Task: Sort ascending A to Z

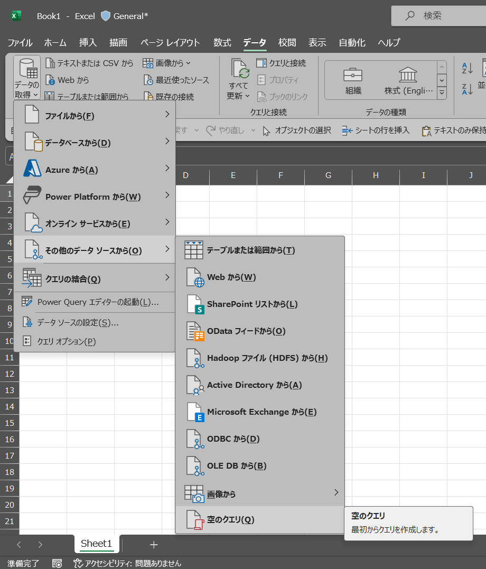Action: (467, 68)
